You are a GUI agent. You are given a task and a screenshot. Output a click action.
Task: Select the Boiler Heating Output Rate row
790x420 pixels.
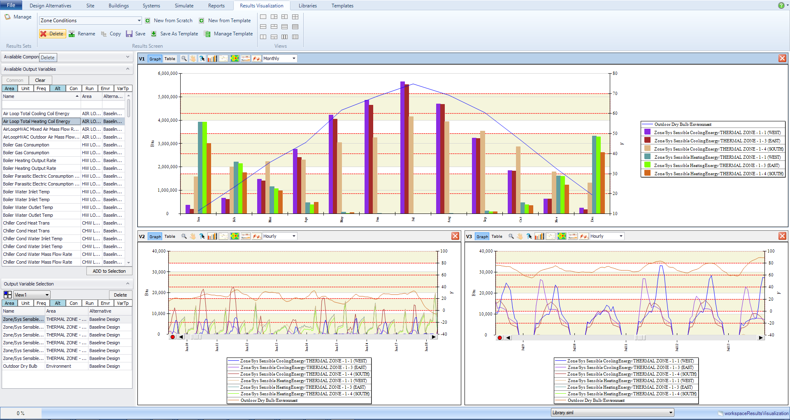pyautogui.click(x=30, y=160)
